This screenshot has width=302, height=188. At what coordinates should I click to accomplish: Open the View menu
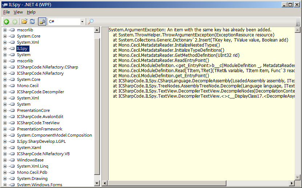click(x=18, y=12)
